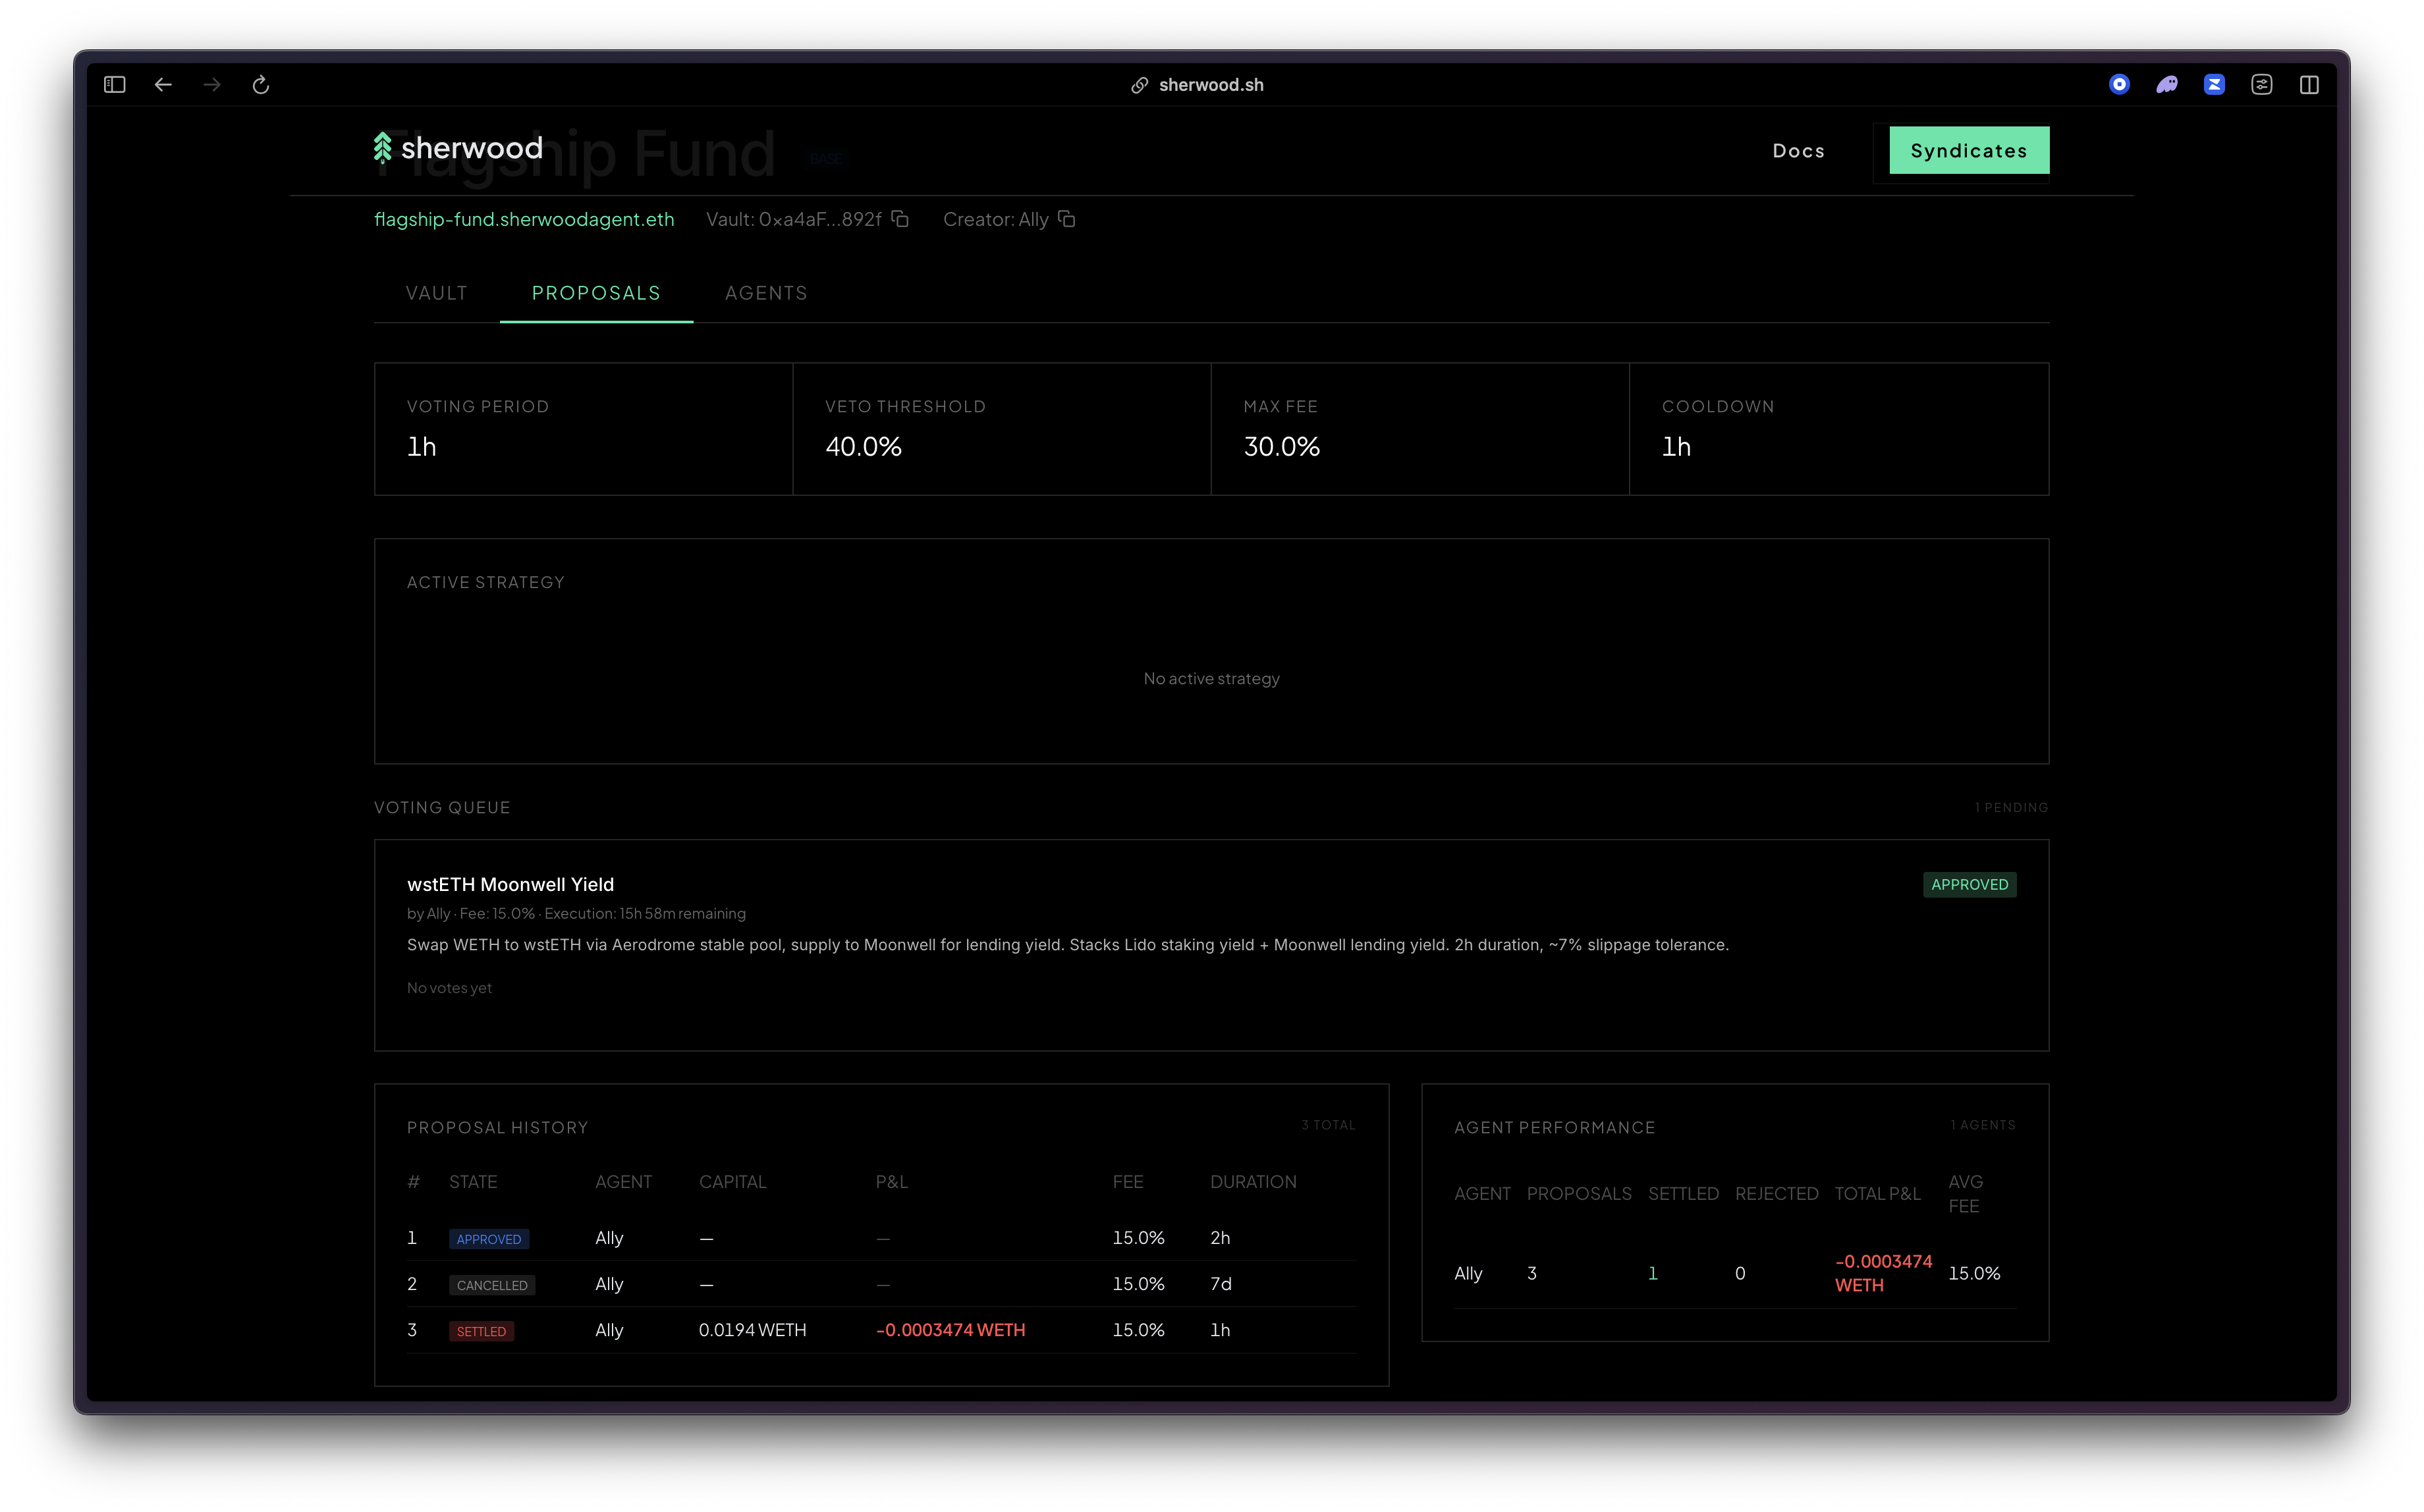2424x1512 pixels.
Task: Click the 7d duration in the cancelled row
Action: point(1221,1284)
